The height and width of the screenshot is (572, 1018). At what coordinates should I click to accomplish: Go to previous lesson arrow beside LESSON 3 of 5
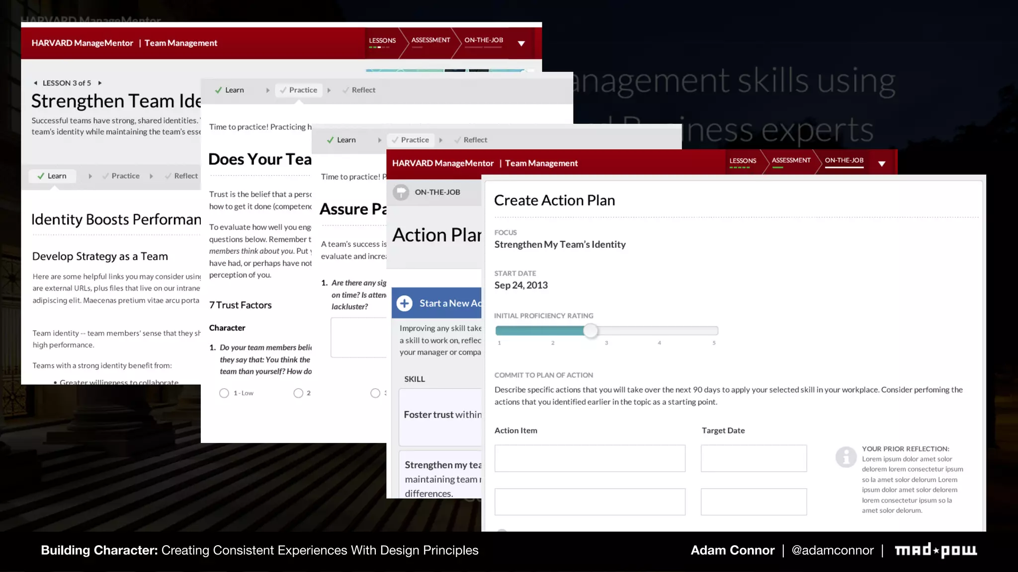click(x=35, y=83)
